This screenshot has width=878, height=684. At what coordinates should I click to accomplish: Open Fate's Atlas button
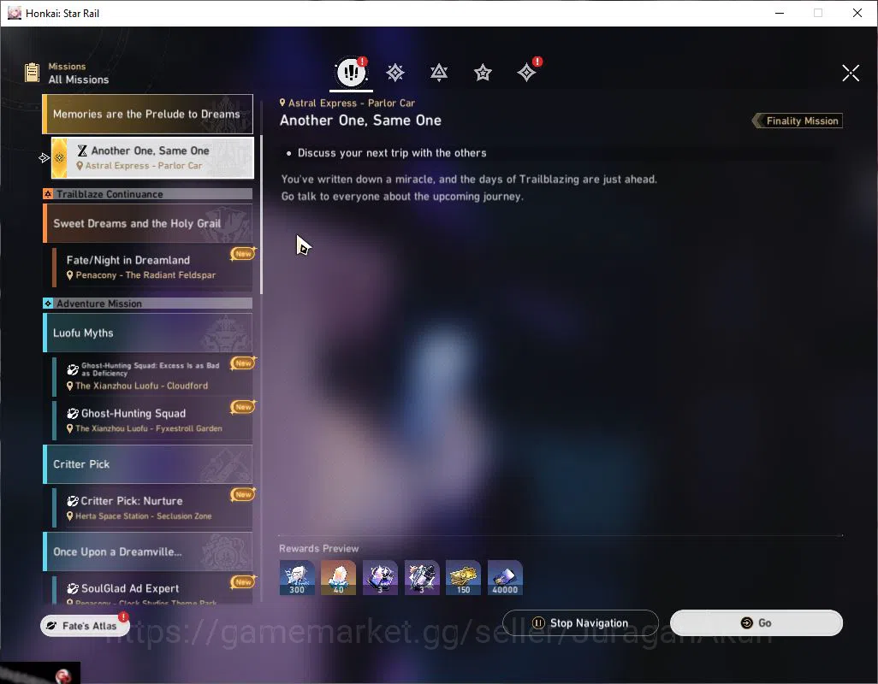tap(85, 625)
